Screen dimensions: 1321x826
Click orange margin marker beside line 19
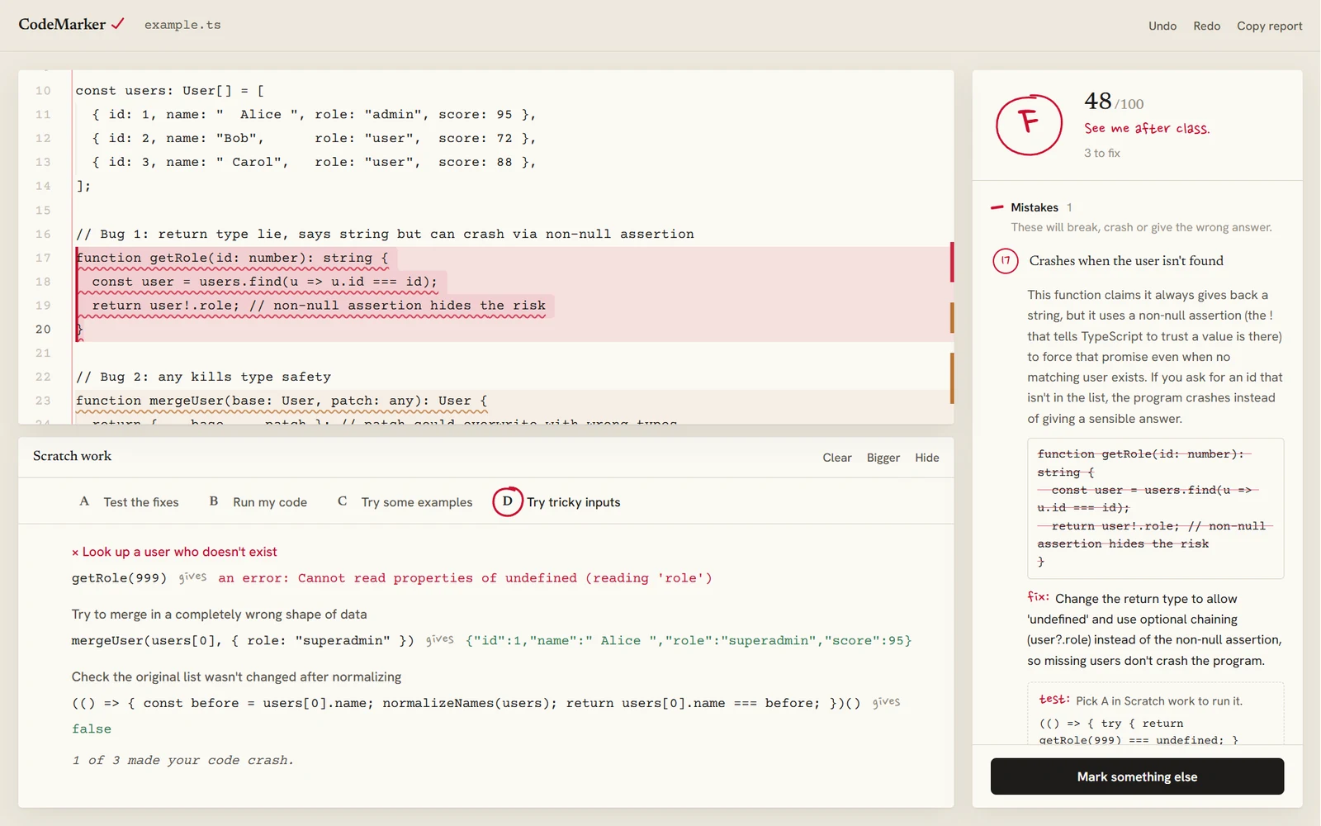pos(952,317)
